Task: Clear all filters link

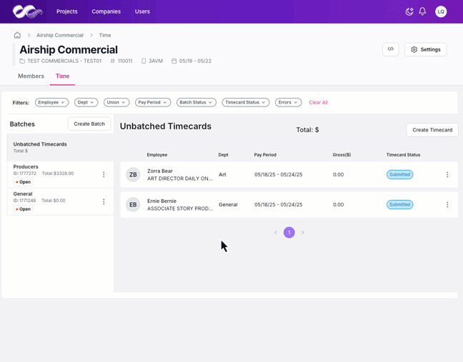Action: pyautogui.click(x=318, y=103)
